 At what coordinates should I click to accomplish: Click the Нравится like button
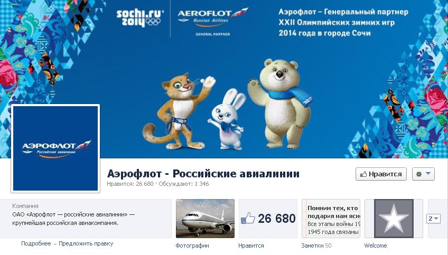click(381, 174)
